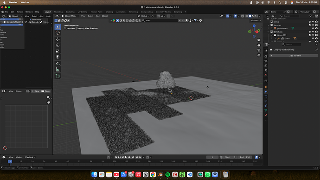Open the Object Data green triangle tab
This screenshot has height=180, width=320.
click(266, 110)
